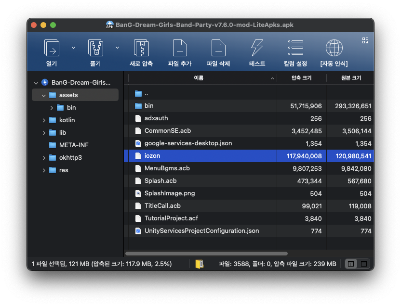Expand the res folder chevron
401x306 pixels.
tap(44, 170)
